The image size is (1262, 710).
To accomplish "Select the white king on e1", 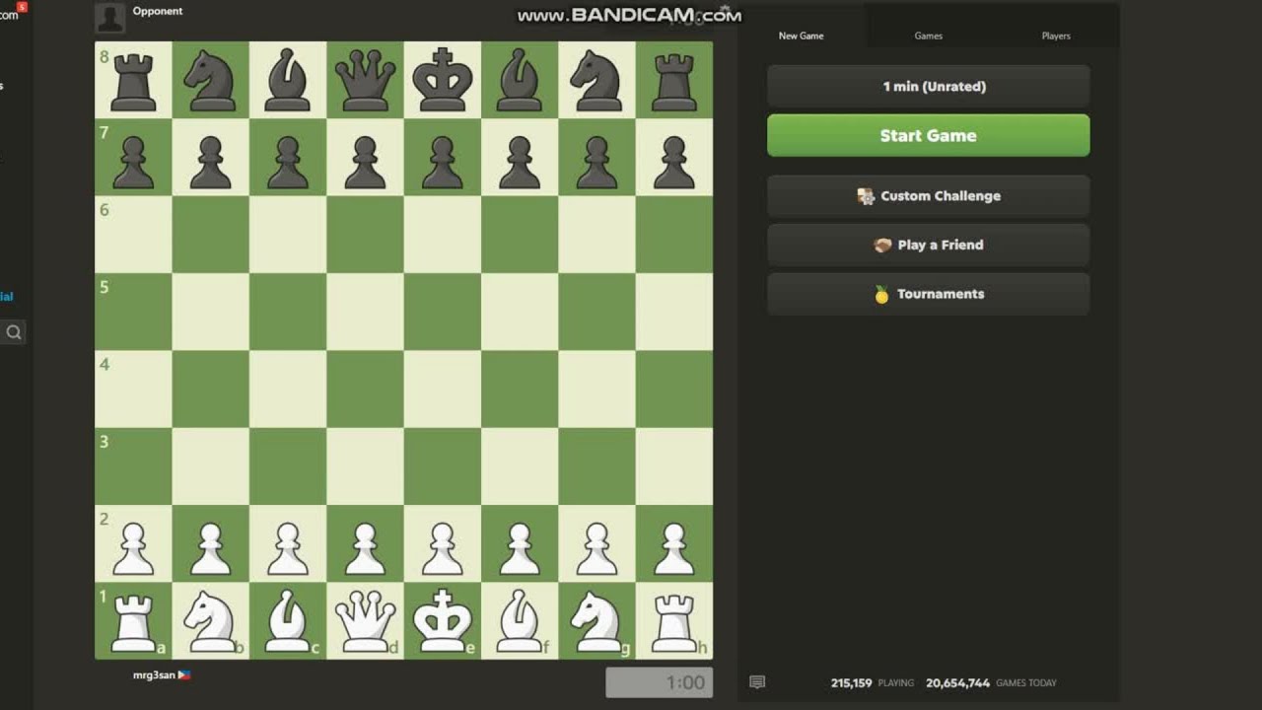I will tap(442, 621).
